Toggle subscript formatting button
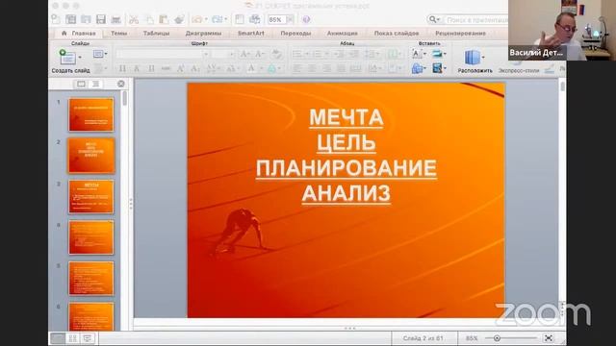Screen dimensions: 616x346 [194, 68]
